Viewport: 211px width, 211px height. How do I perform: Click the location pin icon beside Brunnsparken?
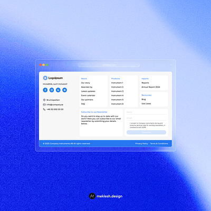pyautogui.click(x=44, y=100)
